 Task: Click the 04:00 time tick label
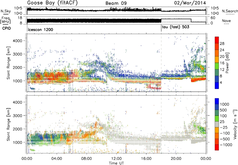tap(57, 159)
